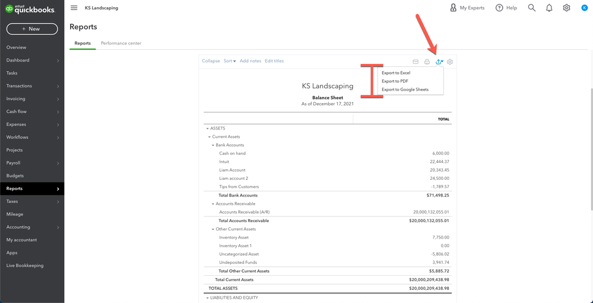Image resolution: width=593 pixels, height=303 pixels.
Task: Expand Payroll sidebar submenu arrow
Action: [58, 163]
